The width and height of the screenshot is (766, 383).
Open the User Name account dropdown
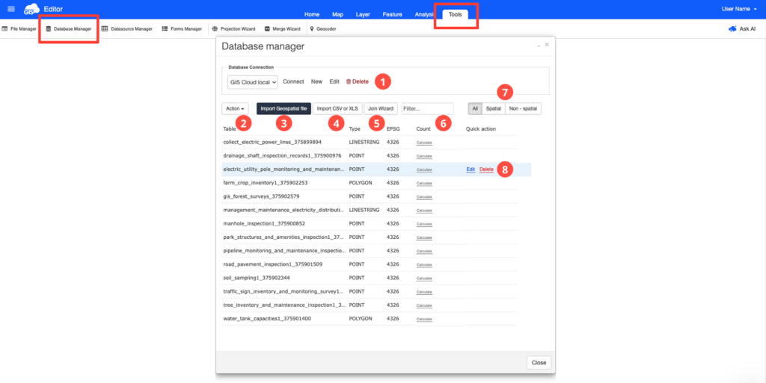pyautogui.click(x=739, y=9)
